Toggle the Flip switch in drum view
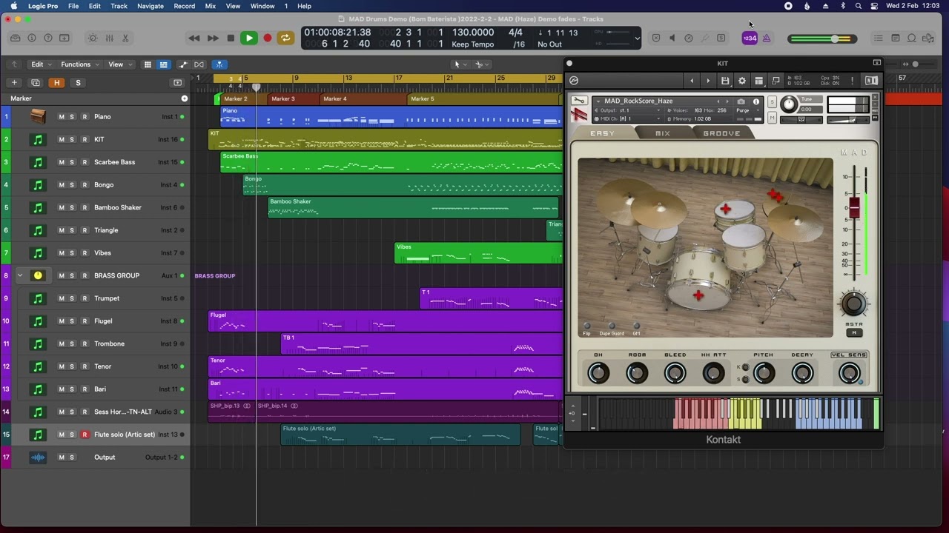Viewport: 949px width, 533px height. click(587, 326)
